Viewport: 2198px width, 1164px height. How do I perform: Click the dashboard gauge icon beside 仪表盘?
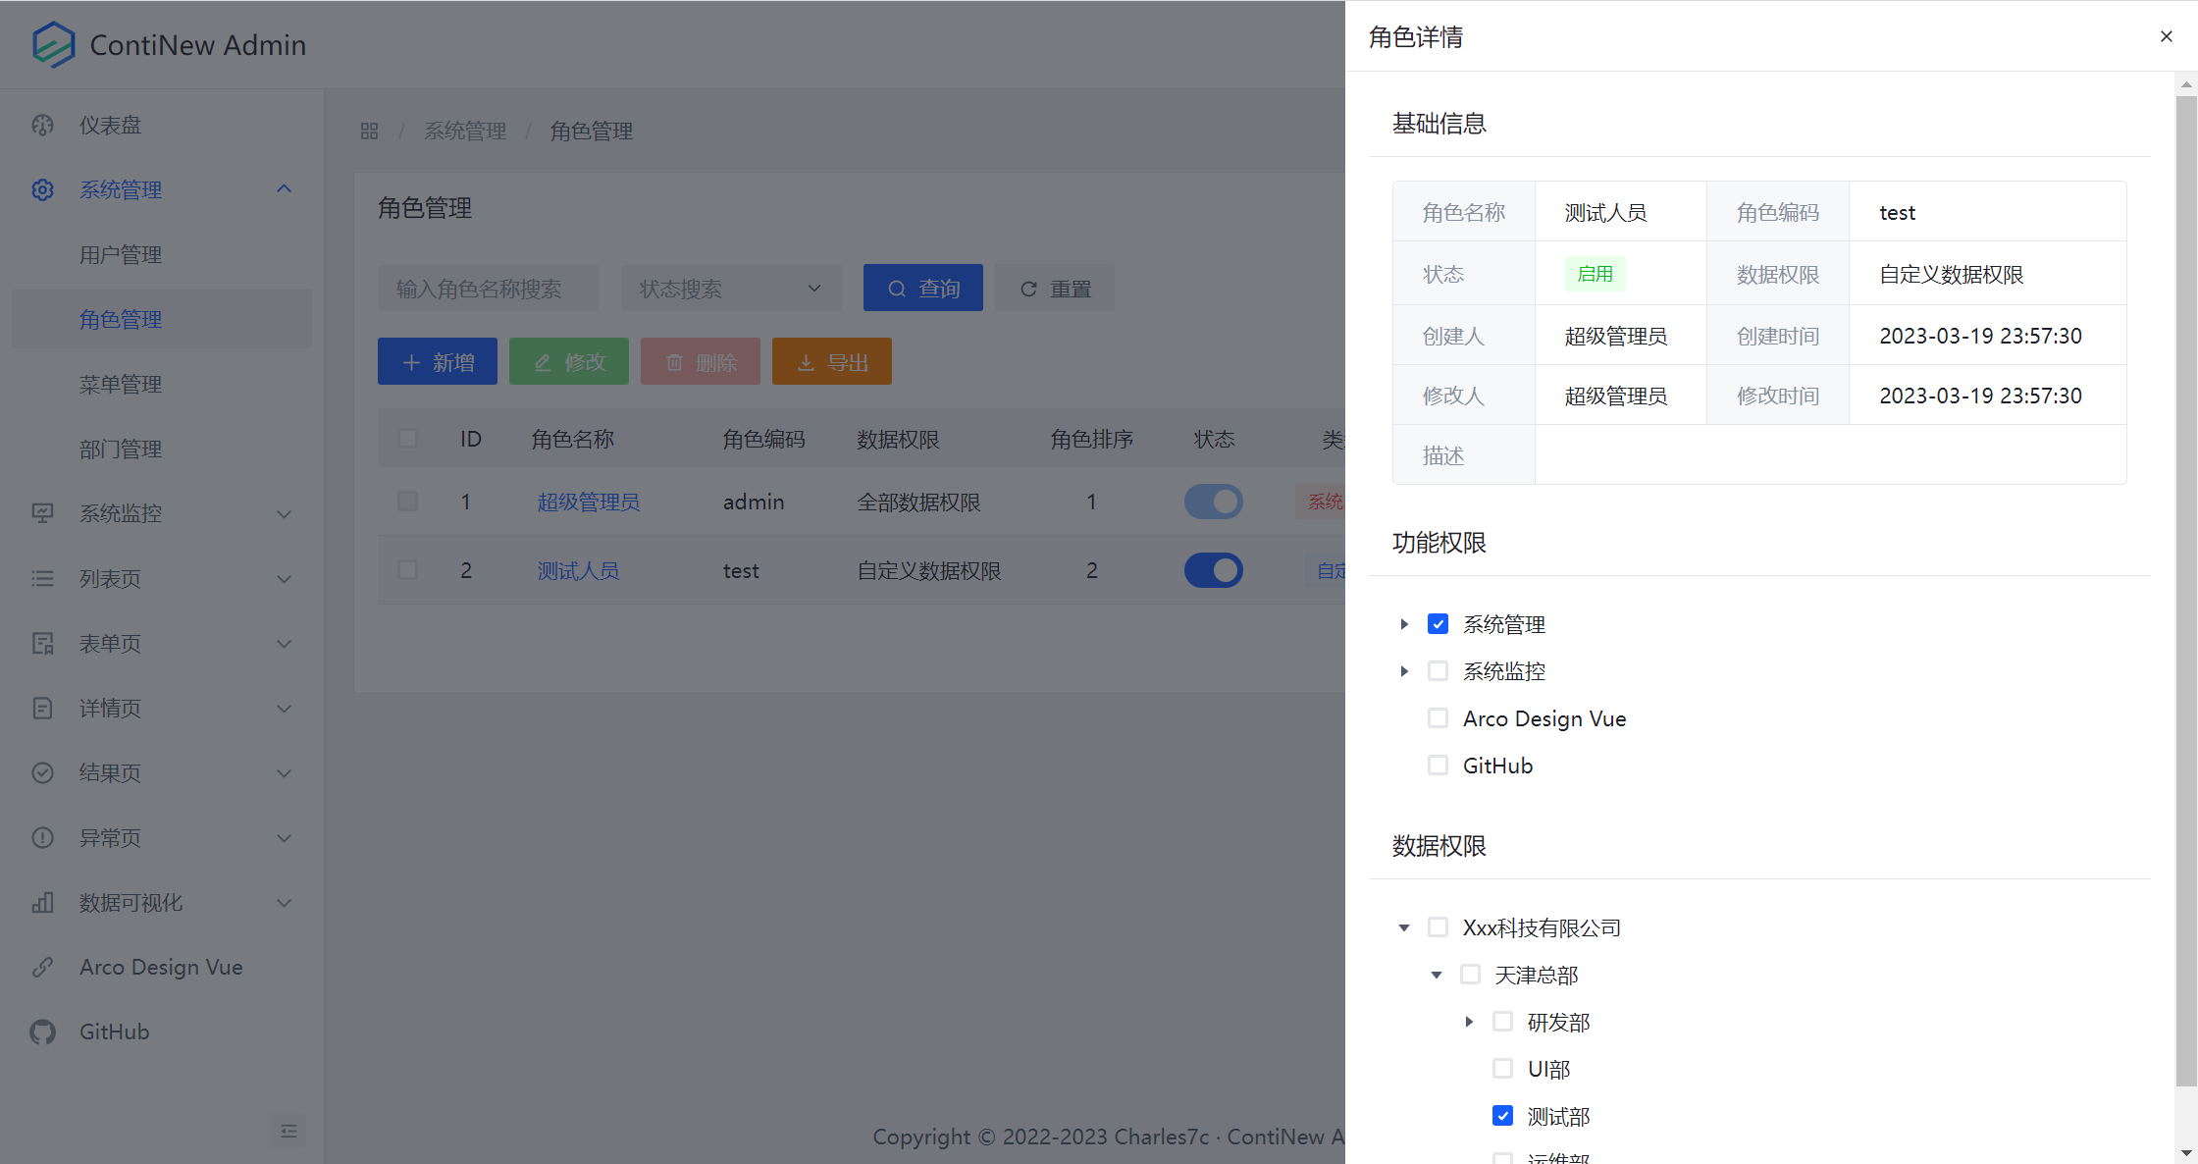[x=42, y=125]
